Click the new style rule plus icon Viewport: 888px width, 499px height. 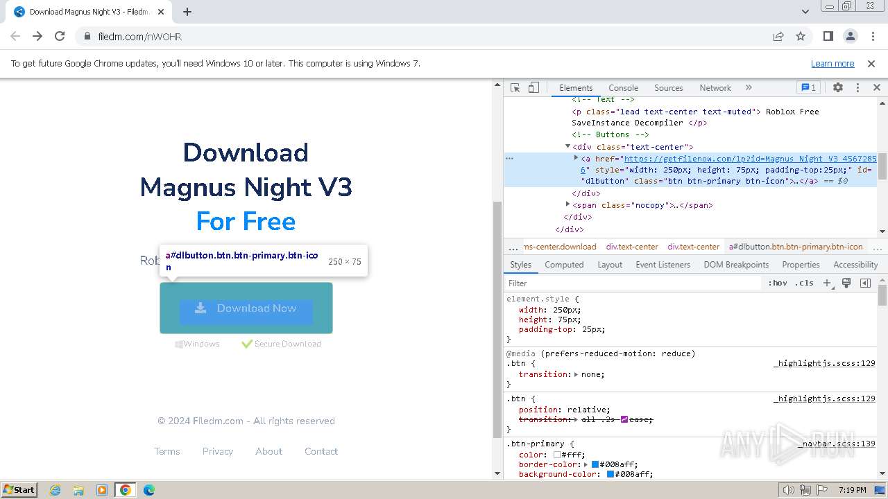827,283
